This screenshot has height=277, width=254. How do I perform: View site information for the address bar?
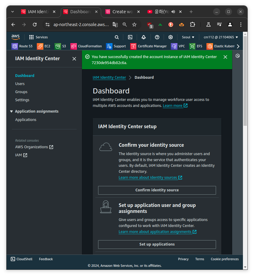[x=48, y=25]
